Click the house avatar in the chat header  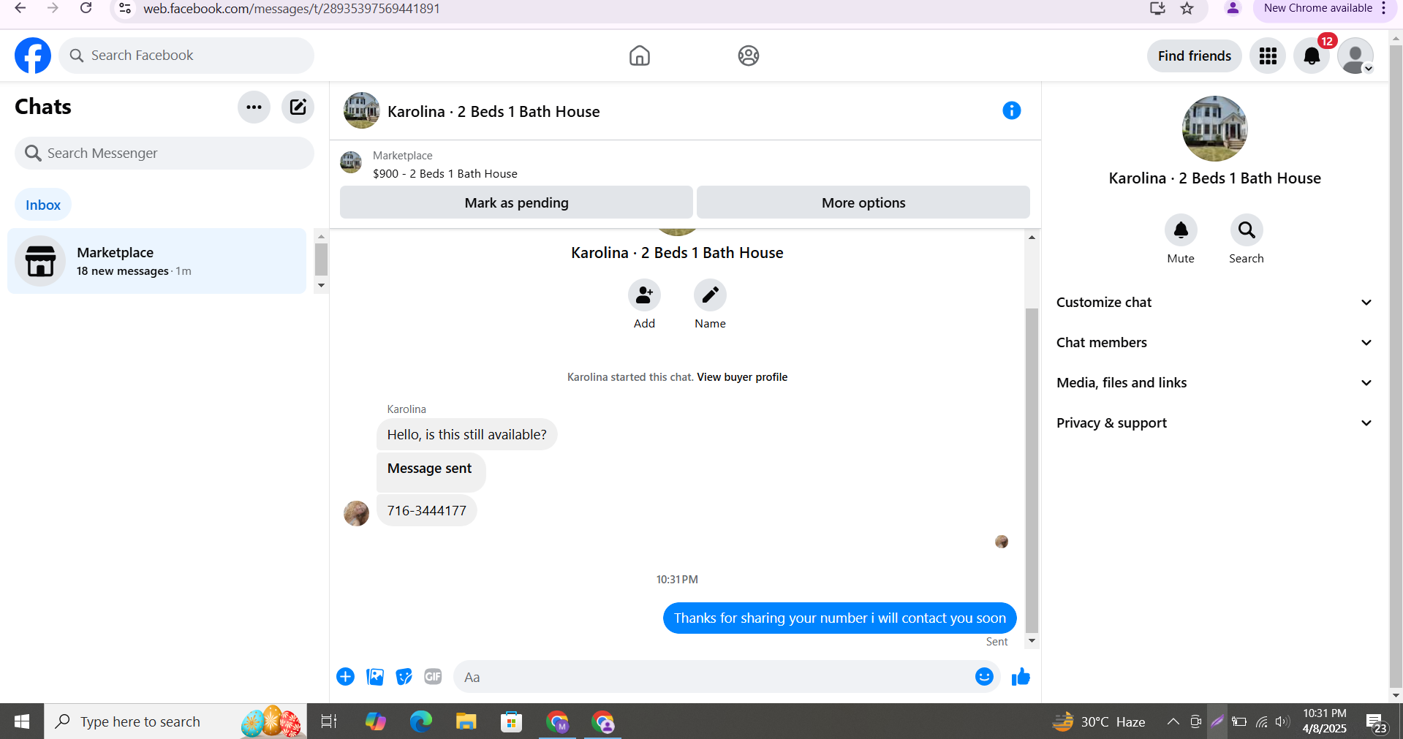pos(361,110)
